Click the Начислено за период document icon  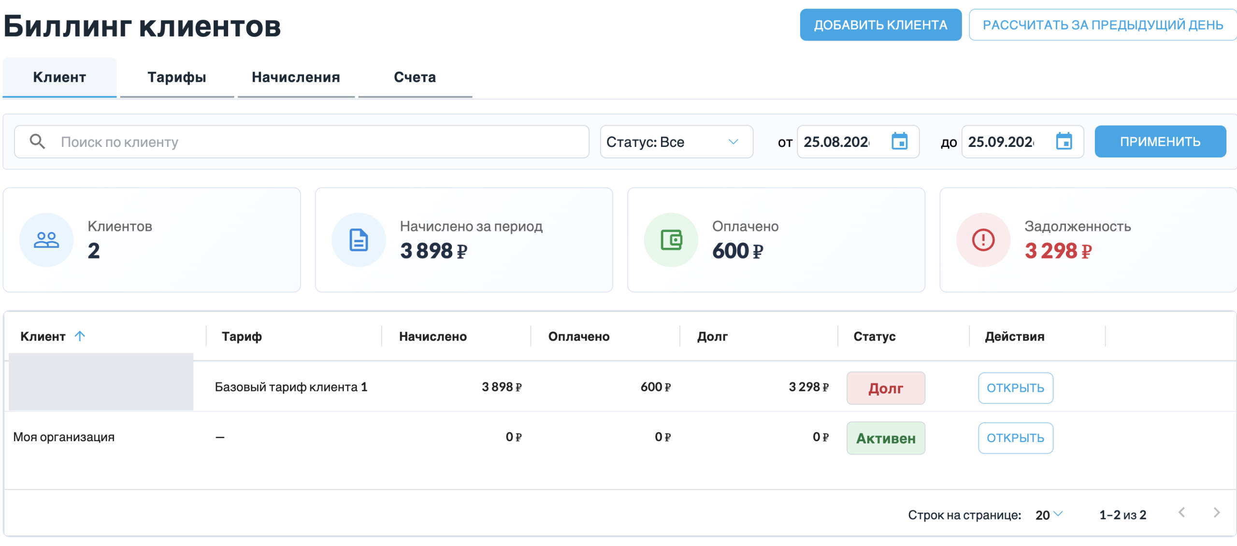click(x=359, y=240)
